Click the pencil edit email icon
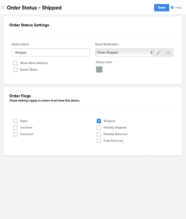 pos(159,53)
